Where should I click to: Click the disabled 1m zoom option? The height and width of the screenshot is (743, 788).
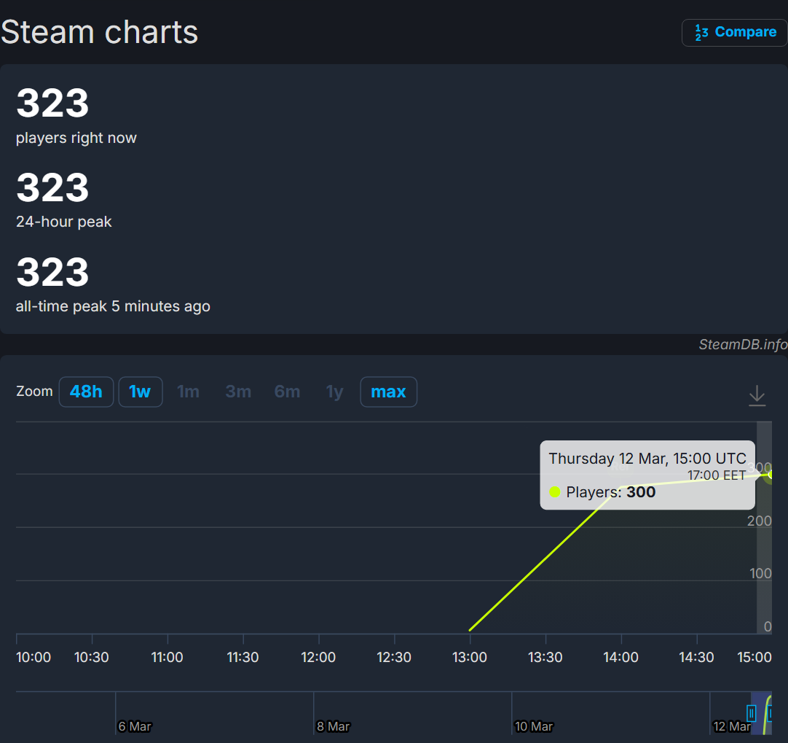click(188, 392)
